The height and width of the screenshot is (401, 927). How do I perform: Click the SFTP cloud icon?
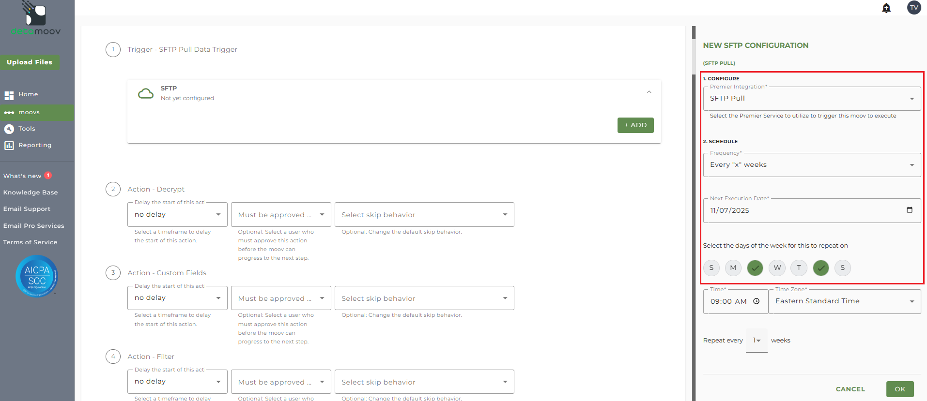(x=146, y=93)
